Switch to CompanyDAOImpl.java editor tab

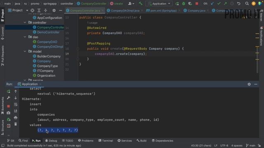coord(125,11)
